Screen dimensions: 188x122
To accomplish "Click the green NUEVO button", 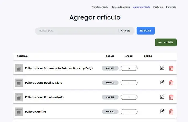I will coord(166,43).
